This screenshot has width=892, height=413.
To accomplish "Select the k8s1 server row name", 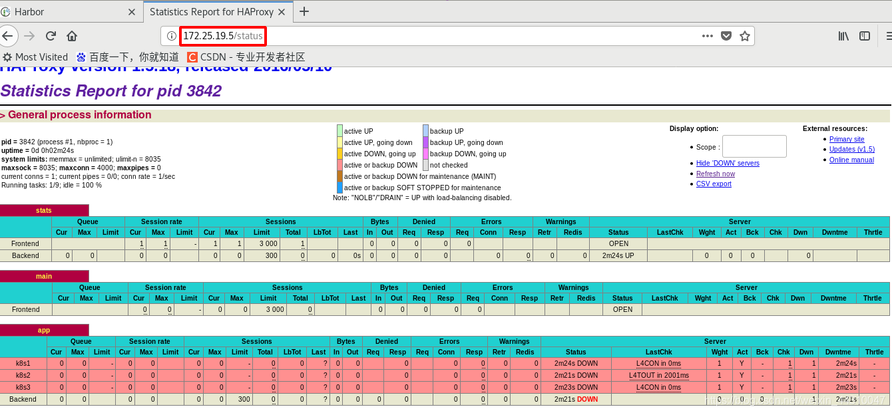I will [23, 363].
